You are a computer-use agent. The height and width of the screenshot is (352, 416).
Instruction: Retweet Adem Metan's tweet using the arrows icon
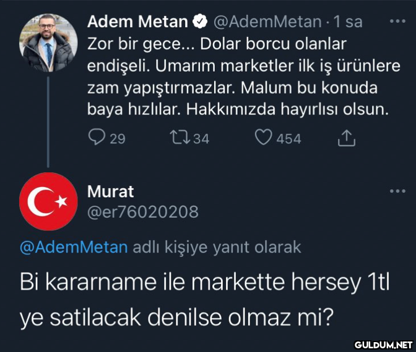180,138
